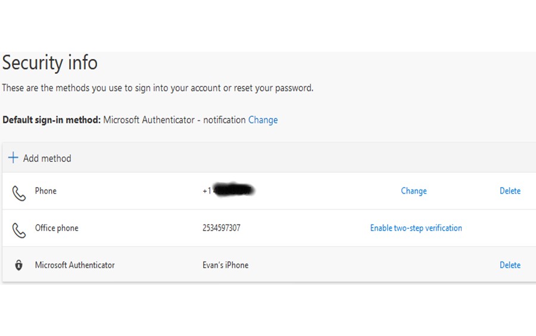Image resolution: width=536 pixels, height=336 pixels.
Task: Click the Phone method label
Action: tap(46, 191)
